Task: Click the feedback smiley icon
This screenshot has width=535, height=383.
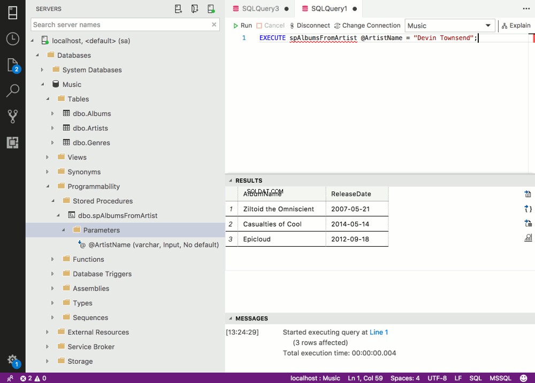Action: click(x=523, y=378)
